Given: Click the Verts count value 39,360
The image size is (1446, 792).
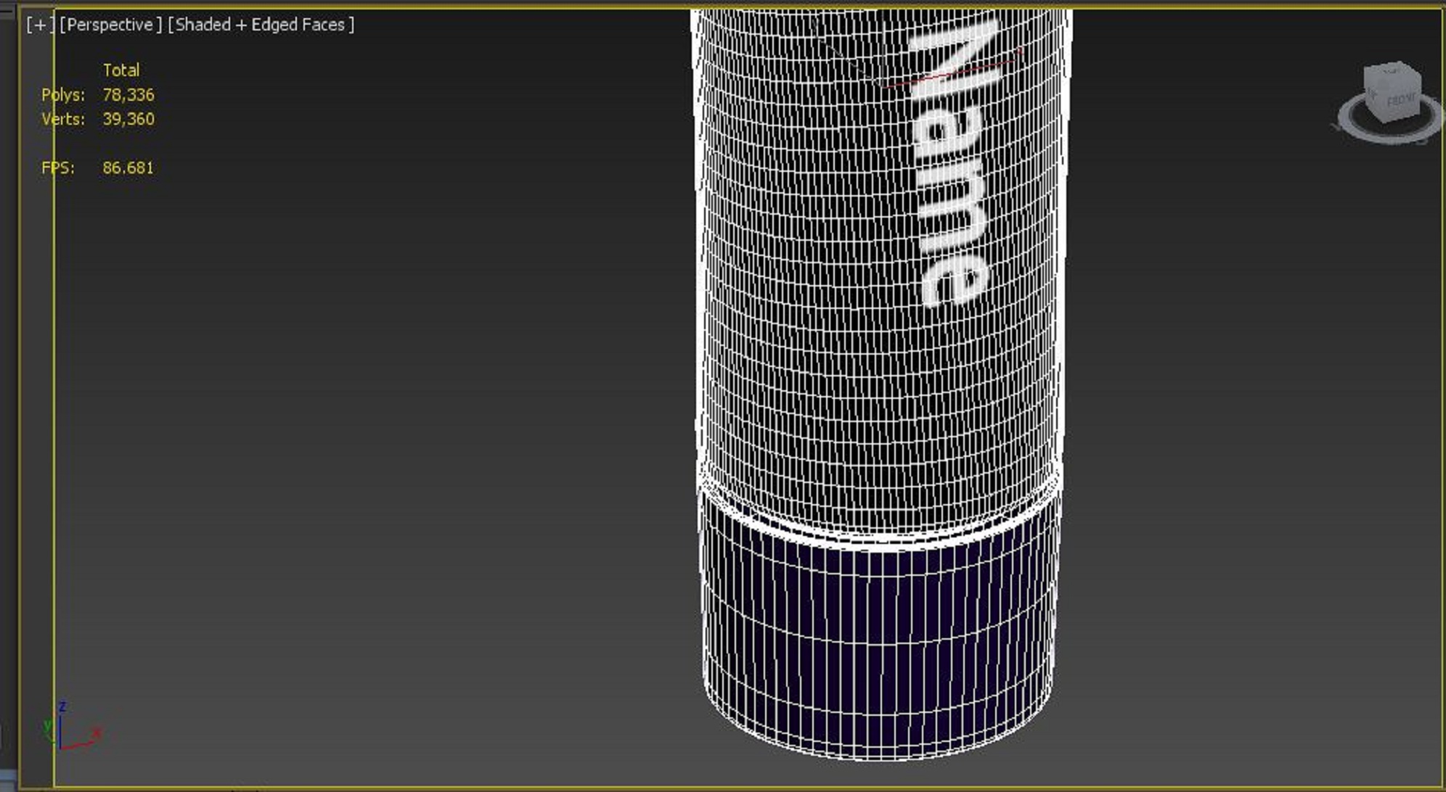Looking at the screenshot, I should pyautogui.click(x=128, y=119).
